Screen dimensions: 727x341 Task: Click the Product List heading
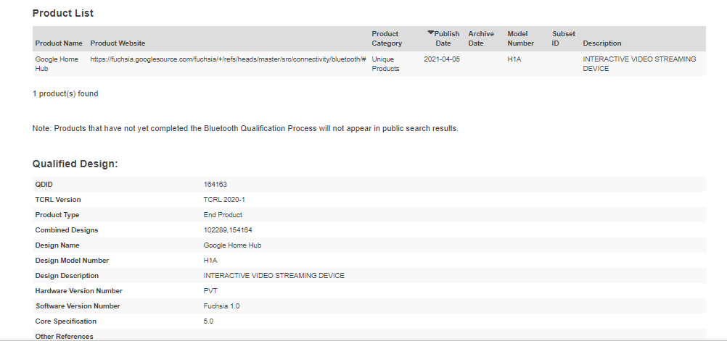(x=63, y=14)
